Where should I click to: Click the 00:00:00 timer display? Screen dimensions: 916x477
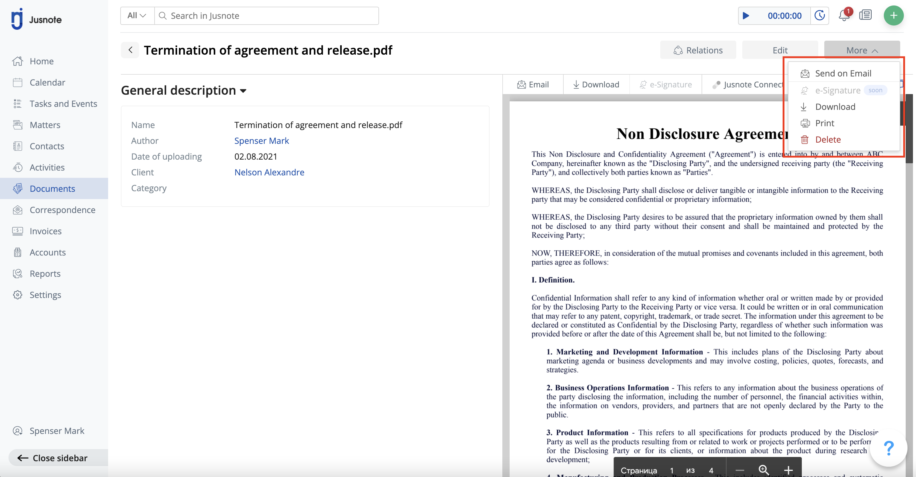pos(784,16)
